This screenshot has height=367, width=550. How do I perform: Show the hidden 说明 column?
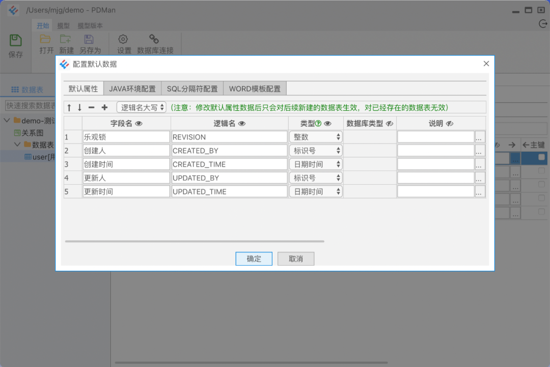(x=450, y=123)
